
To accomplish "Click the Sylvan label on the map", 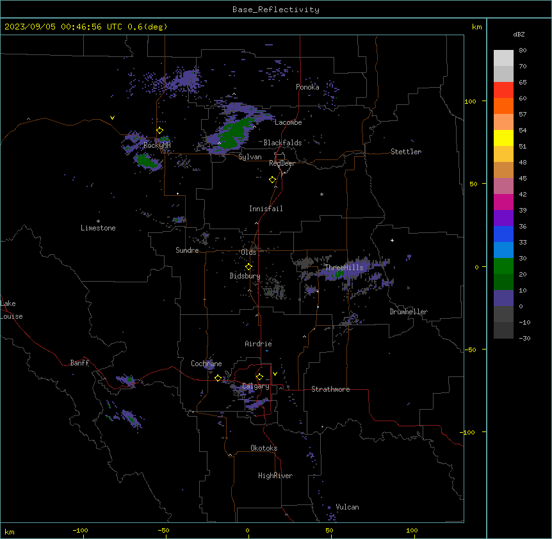I will pyautogui.click(x=250, y=157).
